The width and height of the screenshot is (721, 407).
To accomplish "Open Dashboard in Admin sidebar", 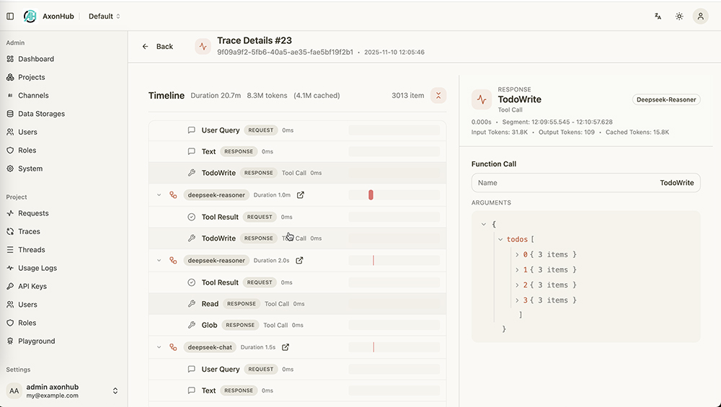I will coord(36,59).
